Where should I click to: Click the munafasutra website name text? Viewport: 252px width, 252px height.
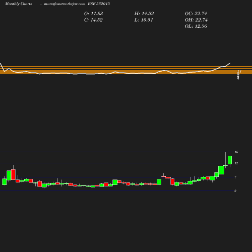point(65,4)
